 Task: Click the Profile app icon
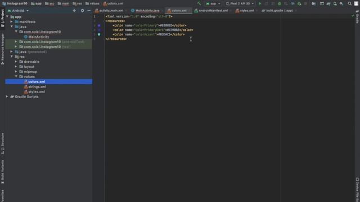[292, 3]
